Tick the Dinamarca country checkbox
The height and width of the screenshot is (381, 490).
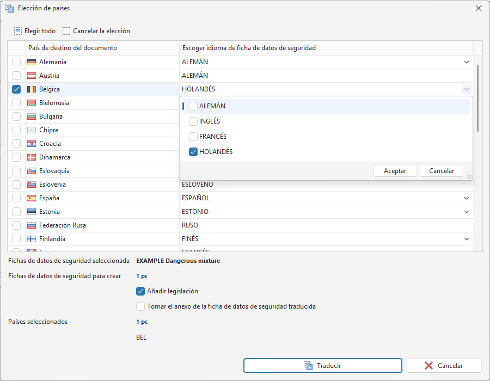[x=16, y=157]
